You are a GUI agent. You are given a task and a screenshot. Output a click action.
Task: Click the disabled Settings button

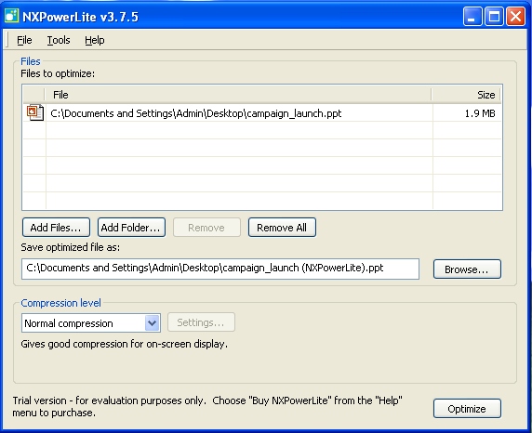[201, 322]
